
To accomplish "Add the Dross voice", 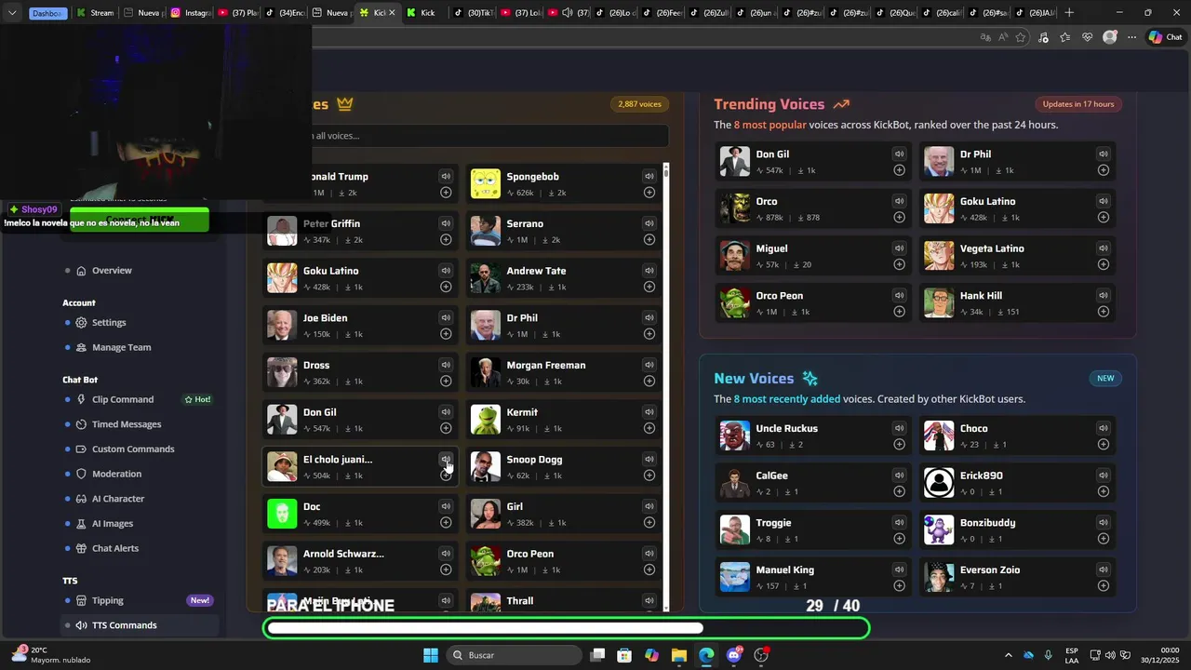I will click(446, 381).
